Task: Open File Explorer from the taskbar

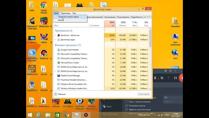Action: pyautogui.click(x=48, y=115)
